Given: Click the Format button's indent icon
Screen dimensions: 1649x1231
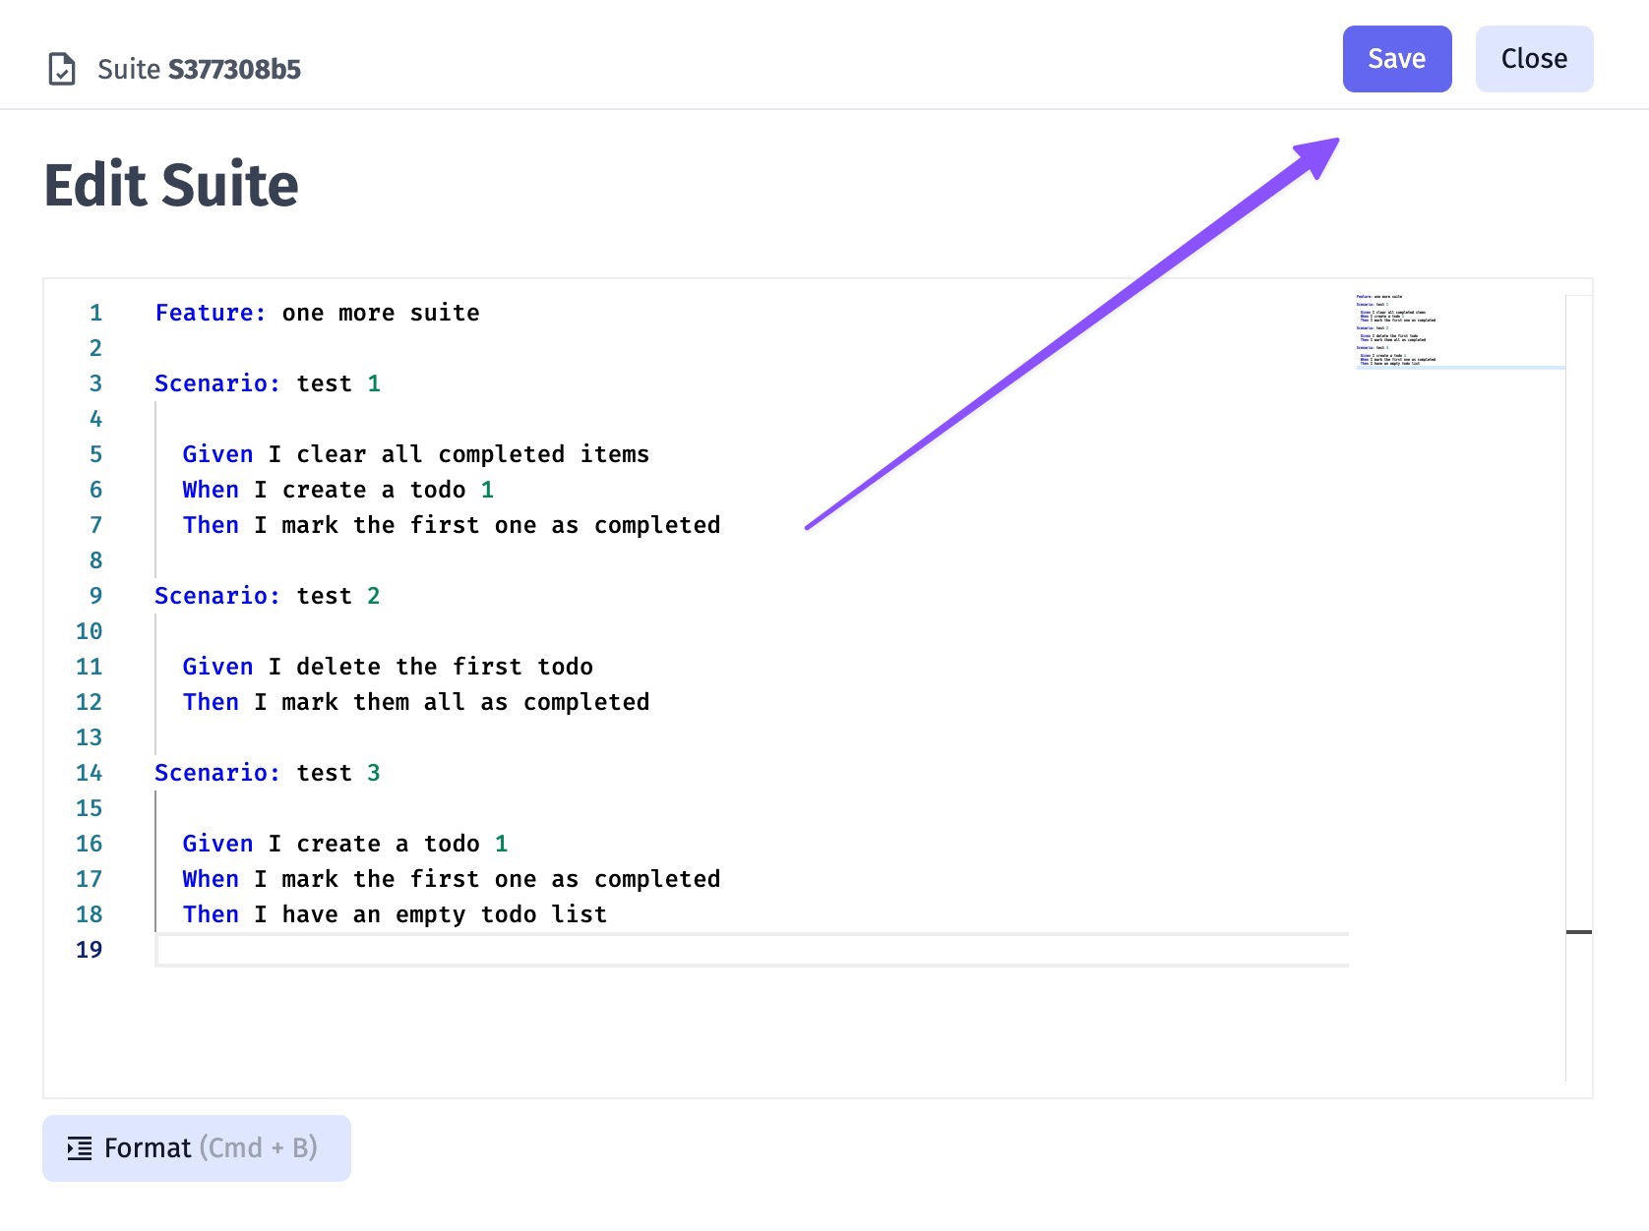Looking at the screenshot, I should point(80,1147).
